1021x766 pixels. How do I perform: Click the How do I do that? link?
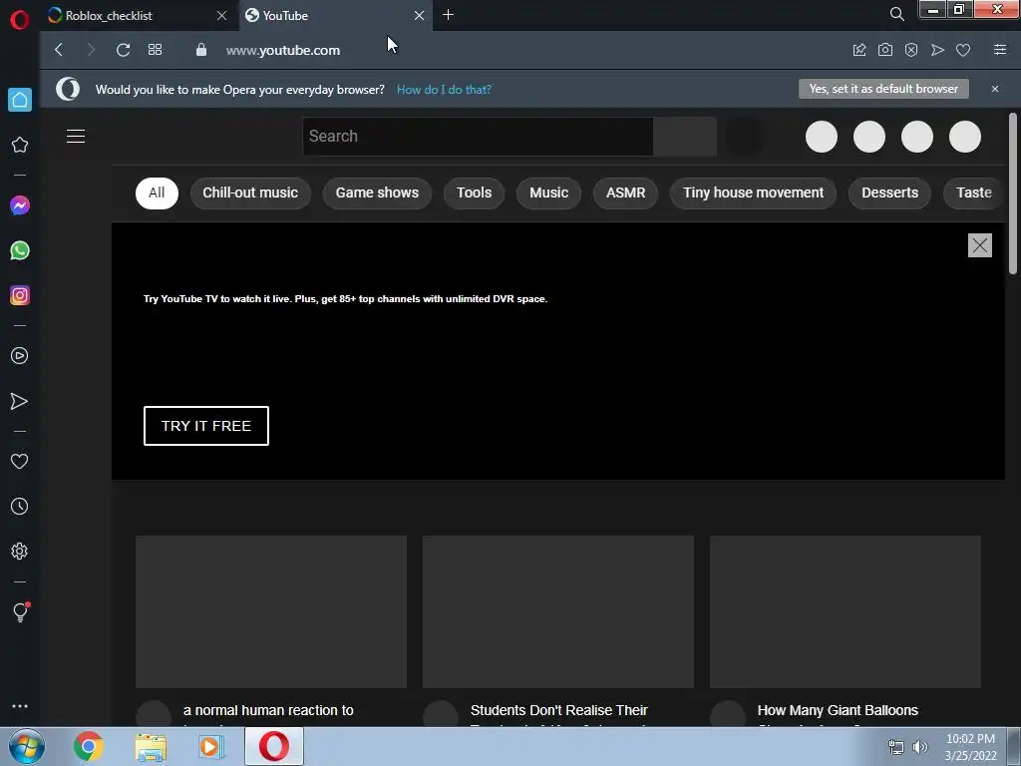(444, 90)
